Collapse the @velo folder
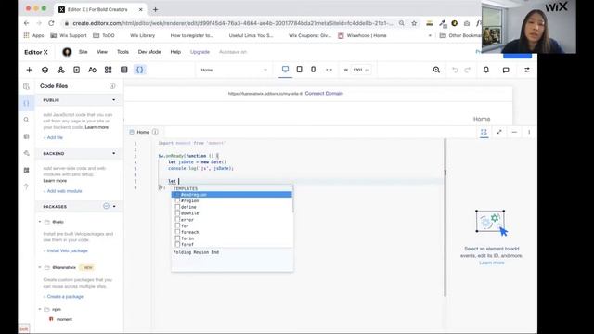594x334 pixels. pyautogui.click(x=40, y=222)
